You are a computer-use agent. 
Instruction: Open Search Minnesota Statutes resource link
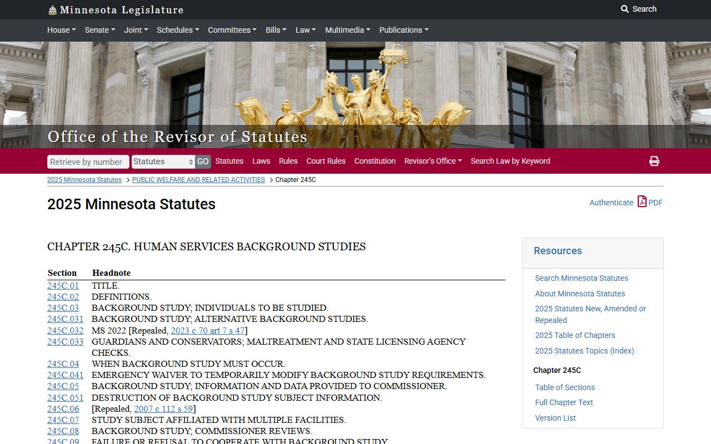(x=582, y=278)
